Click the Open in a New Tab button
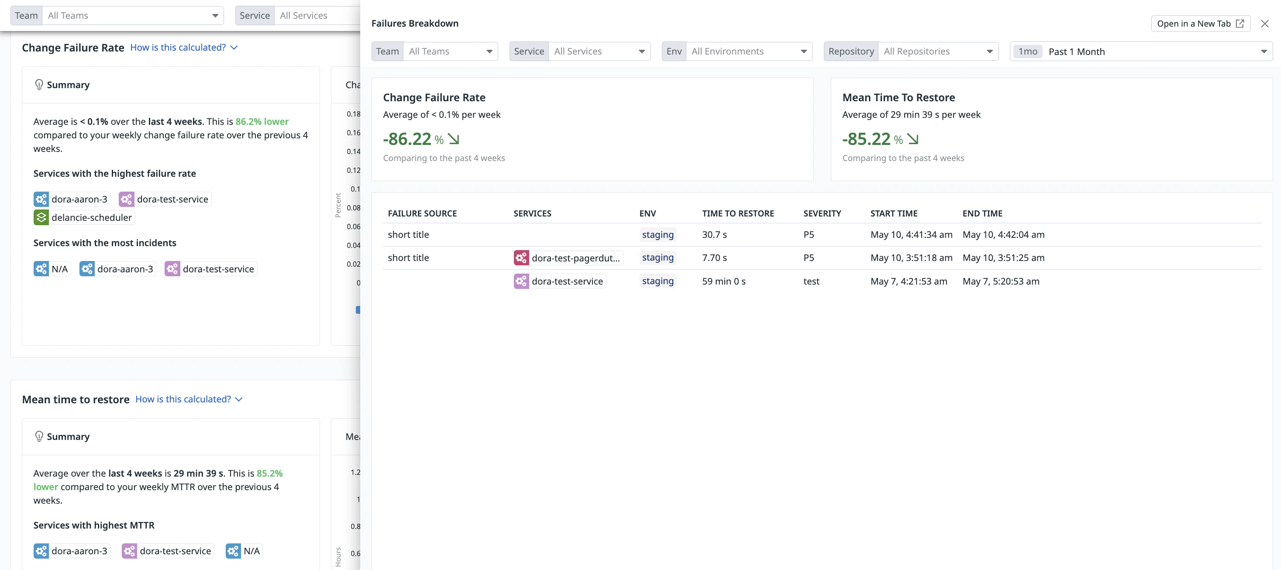1281x570 pixels. tap(1194, 24)
